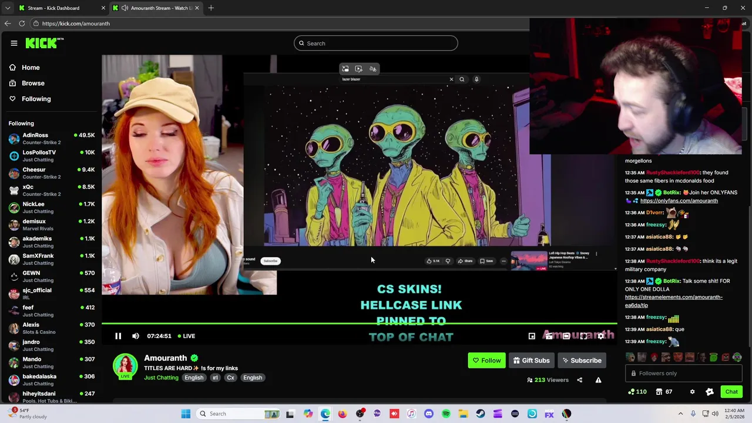This screenshot has height=423, width=752.
Task: Open jandro channel in Following list
Action: [52, 345]
